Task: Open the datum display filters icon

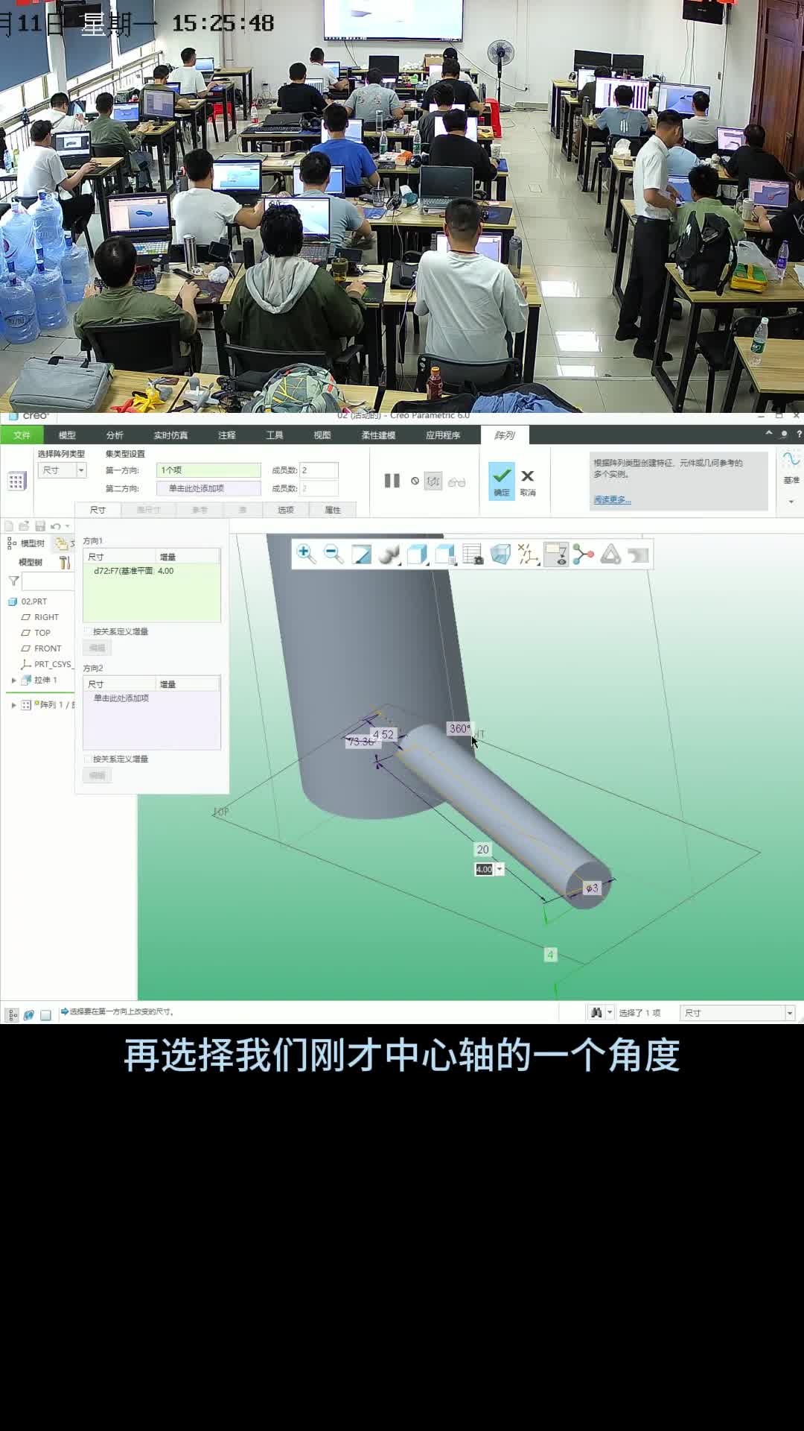Action: pyautogui.click(x=528, y=554)
